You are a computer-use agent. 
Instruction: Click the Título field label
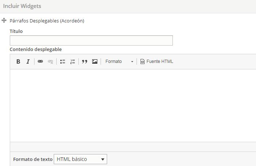[x=16, y=31]
